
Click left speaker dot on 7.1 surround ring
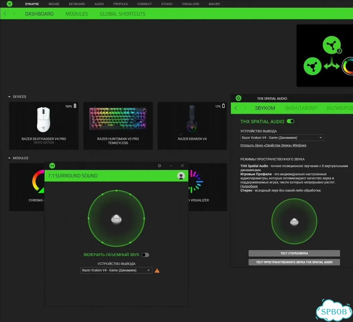[89, 218]
